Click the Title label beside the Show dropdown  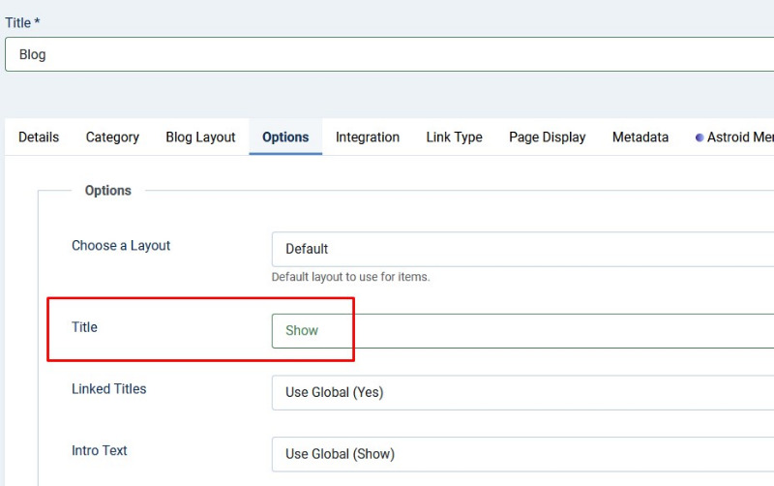[84, 327]
